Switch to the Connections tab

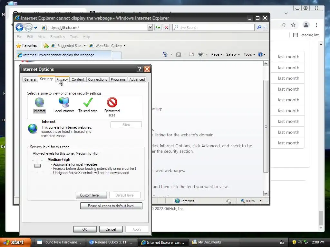click(x=97, y=79)
